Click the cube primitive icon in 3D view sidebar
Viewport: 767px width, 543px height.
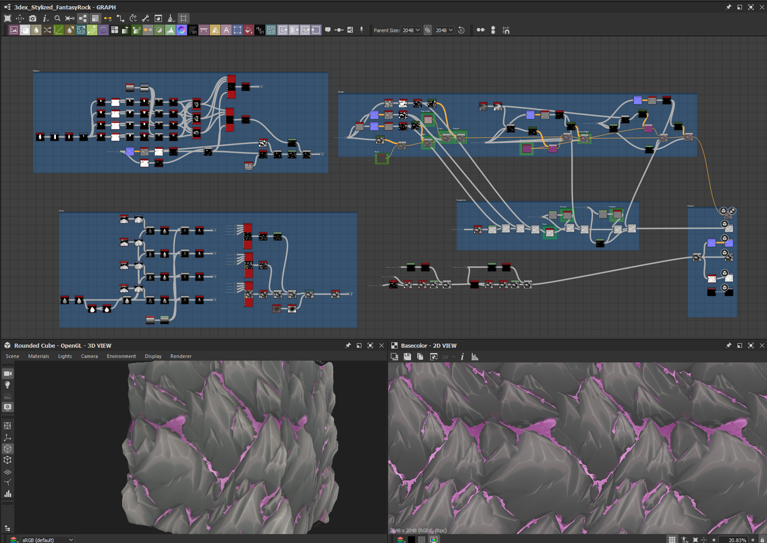coord(8,449)
